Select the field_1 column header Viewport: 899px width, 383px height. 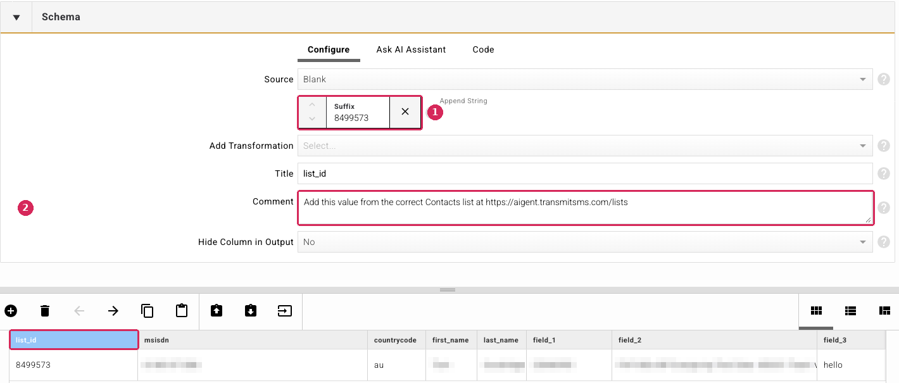point(569,340)
